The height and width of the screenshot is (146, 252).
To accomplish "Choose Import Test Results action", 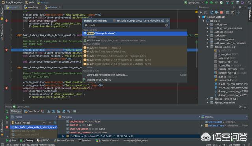I will click(135, 80).
